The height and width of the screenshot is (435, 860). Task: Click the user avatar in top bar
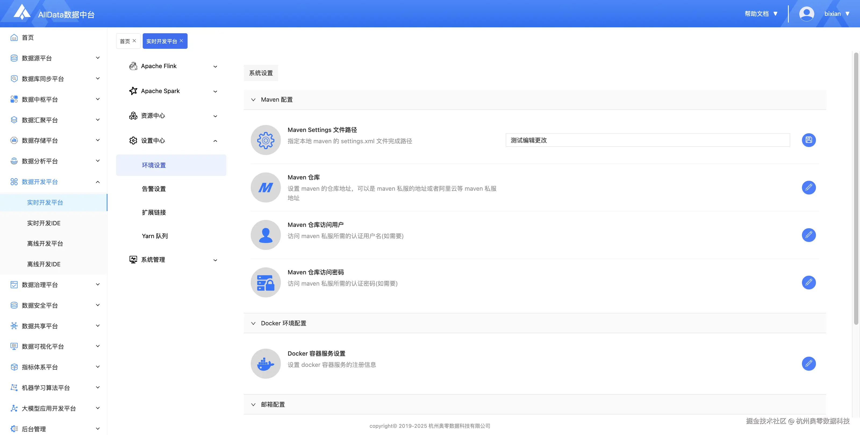point(807,14)
